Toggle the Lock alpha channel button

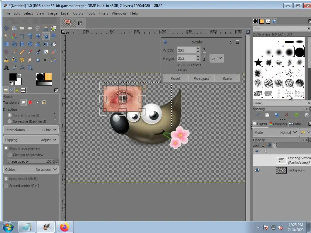[275, 145]
